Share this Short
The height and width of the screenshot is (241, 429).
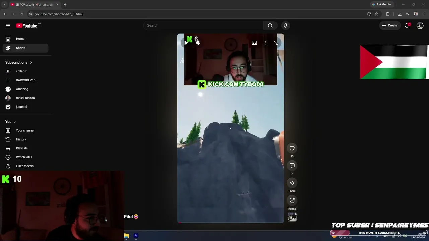tap(292, 183)
